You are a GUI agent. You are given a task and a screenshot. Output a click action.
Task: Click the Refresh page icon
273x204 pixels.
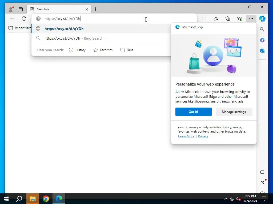[x=24, y=19]
